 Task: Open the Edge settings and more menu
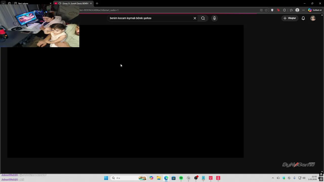click(303, 10)
